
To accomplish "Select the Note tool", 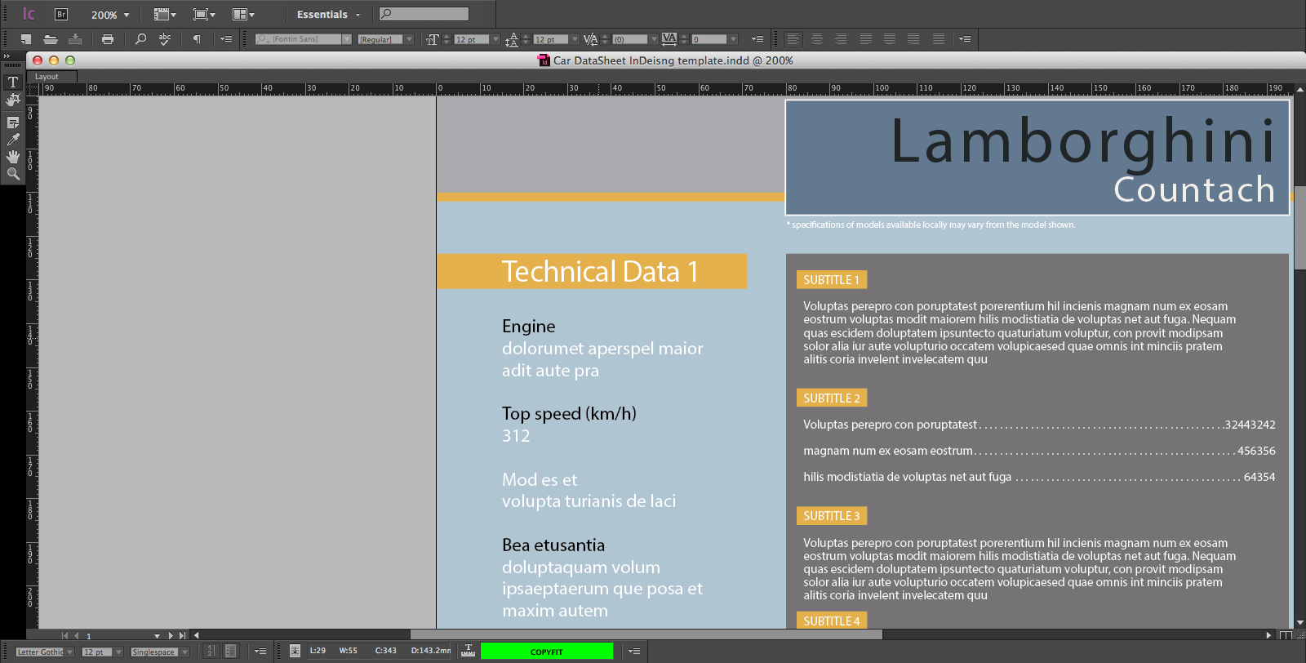I will coord(13,122).
